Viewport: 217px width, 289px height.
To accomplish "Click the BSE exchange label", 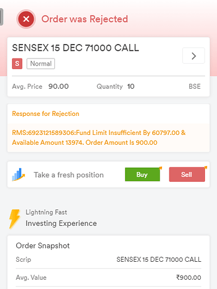I will click(194, 86).
